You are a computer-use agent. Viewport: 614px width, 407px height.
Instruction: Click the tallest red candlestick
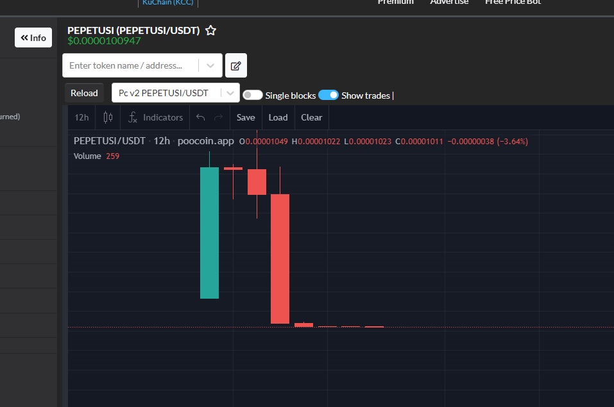click(280, 259)
